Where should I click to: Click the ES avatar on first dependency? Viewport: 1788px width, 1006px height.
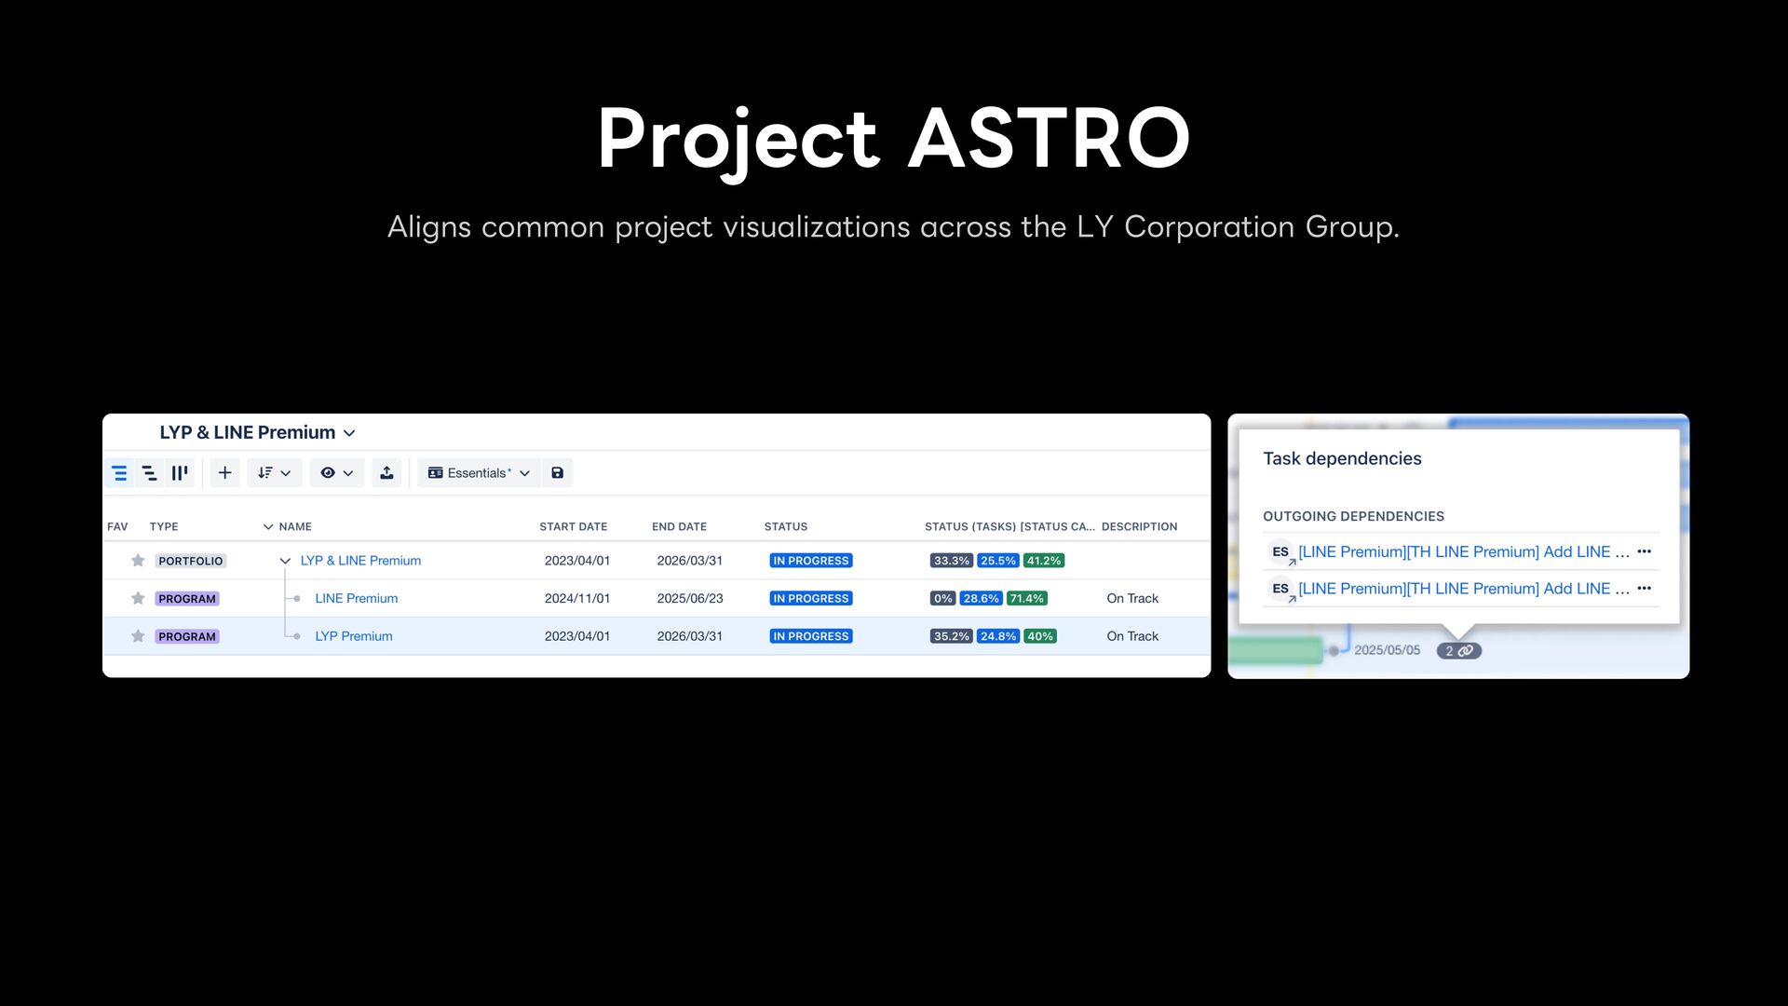pos(1280,552)
